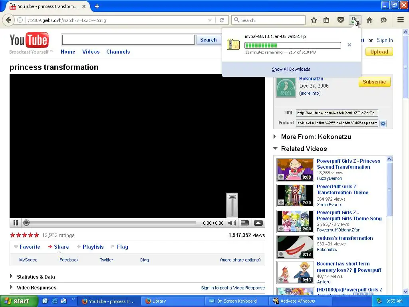Open Kokonatzu channel avatar
Screen dimensions: 409x307
[286, 87]
